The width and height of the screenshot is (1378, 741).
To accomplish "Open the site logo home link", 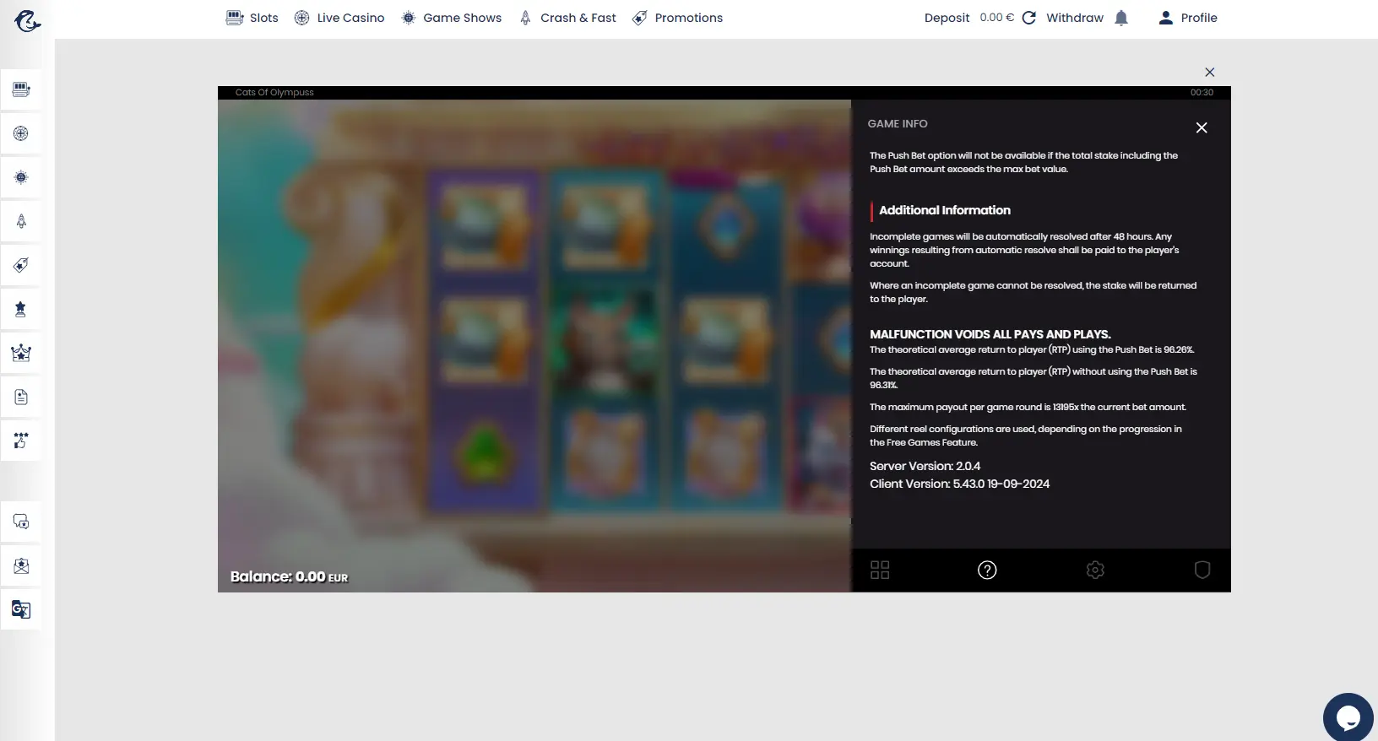I will pos(27,19).
